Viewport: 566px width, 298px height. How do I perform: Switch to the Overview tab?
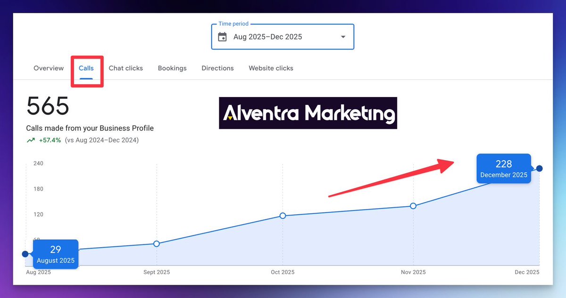49,68
